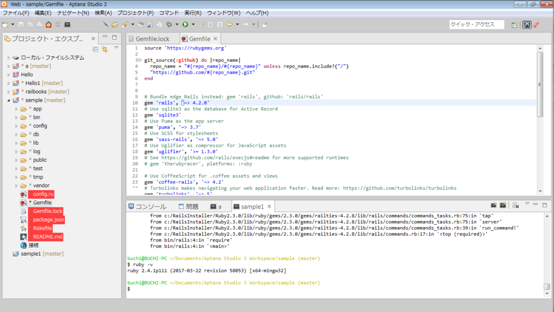Minimize the Project Explorer panel
The height and width of the screenshot is (312, 554).
(105, 37)
